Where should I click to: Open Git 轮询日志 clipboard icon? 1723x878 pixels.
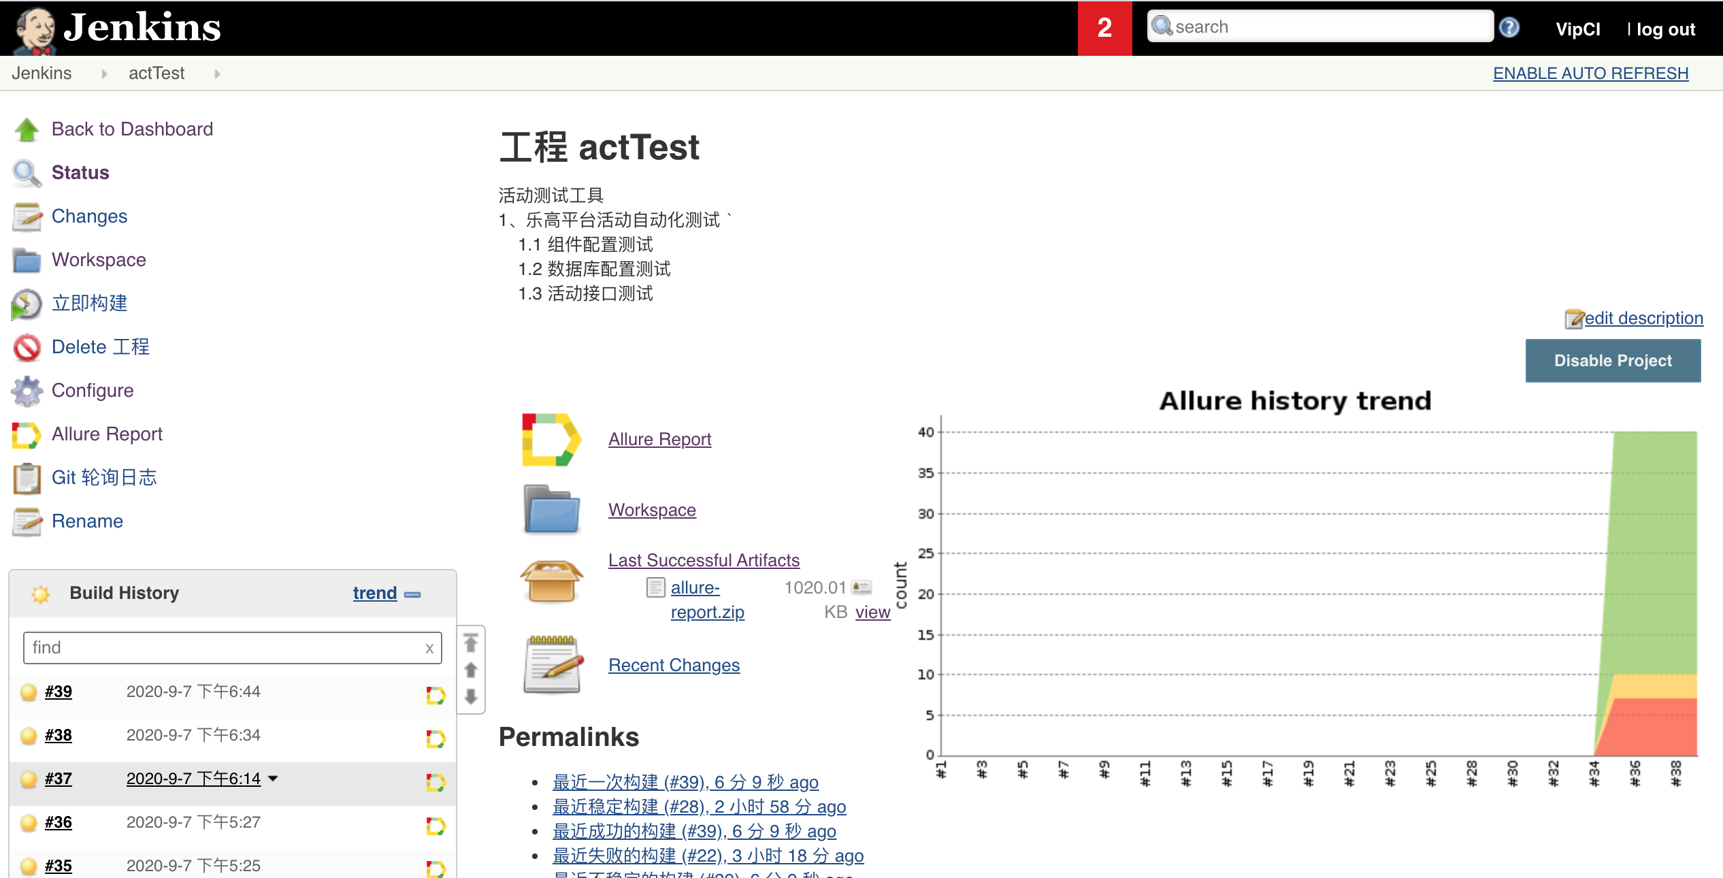tap(27, 478)
